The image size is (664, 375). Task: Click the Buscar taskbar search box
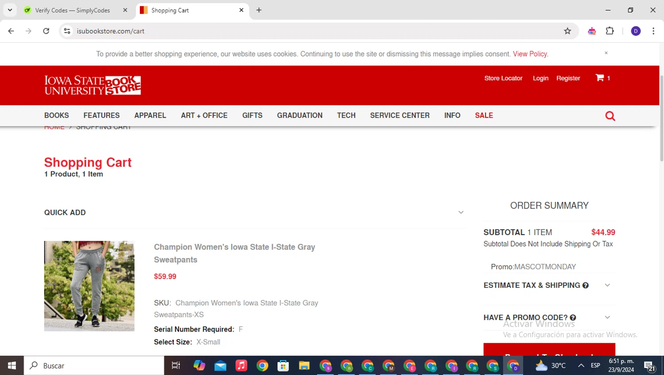(x=94, y=365)
